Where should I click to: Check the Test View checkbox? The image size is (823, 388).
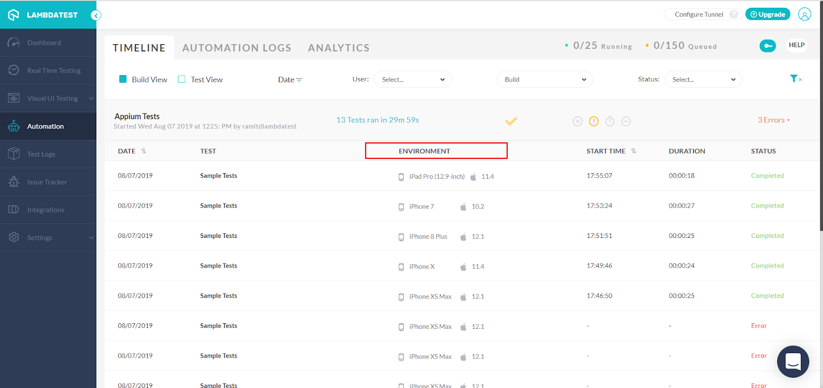pyautogui.click(x=182, y=79)
